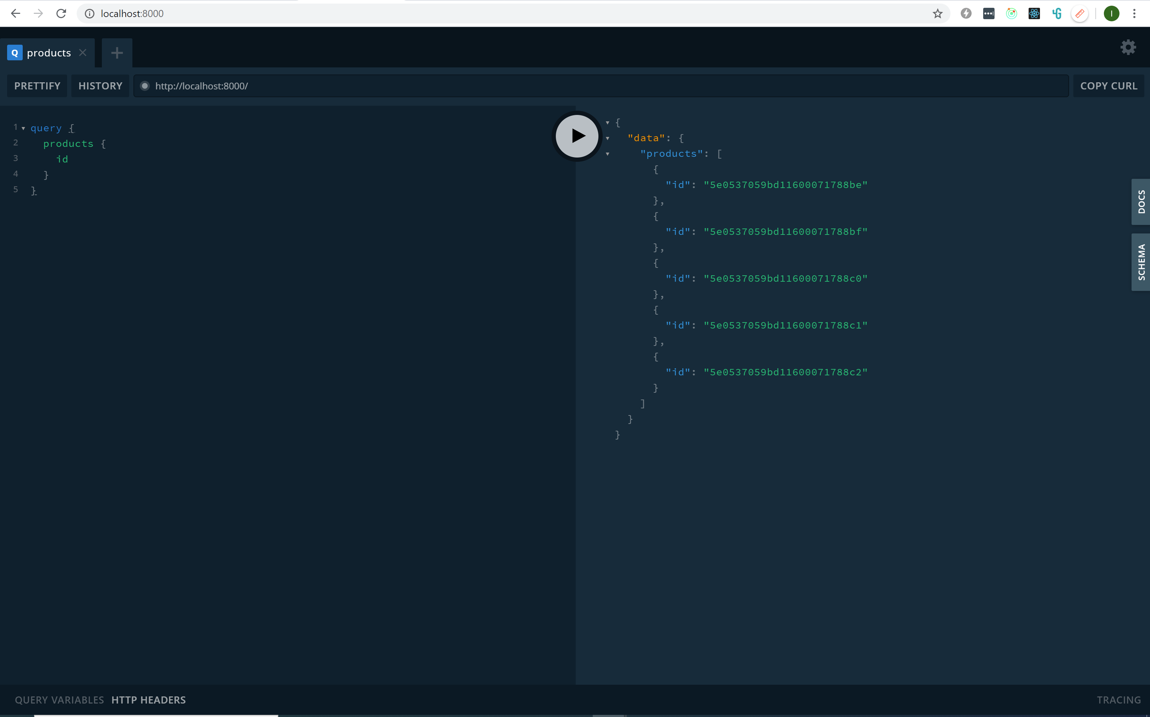1150x717 pixels.
Task: Select the HTTP HEADERS tab
Action: [x=148, y=700]
